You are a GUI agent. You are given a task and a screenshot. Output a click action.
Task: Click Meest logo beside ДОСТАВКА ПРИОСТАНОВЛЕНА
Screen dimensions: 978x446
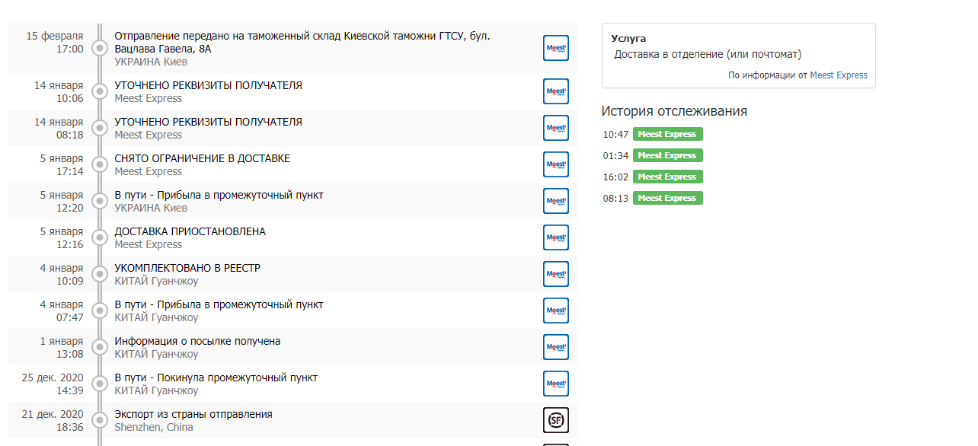click(556, 237)
